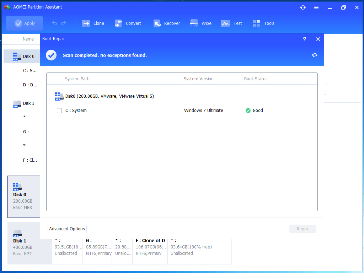Open the Tools grid icon
This screenshot has height=273, width=364.
point(256,23)
